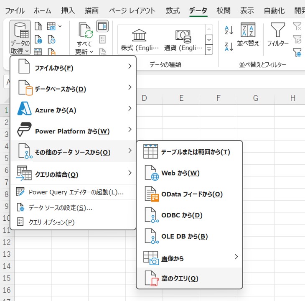Choose OData フィードから(O) in submenu
This screenshot has height=301, width=305.
pyautogui.click(x=190, y=194)
